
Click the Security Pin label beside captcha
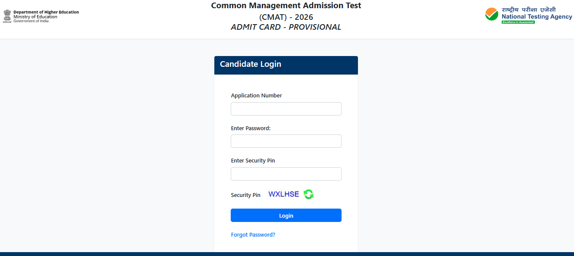pos(245,195)
